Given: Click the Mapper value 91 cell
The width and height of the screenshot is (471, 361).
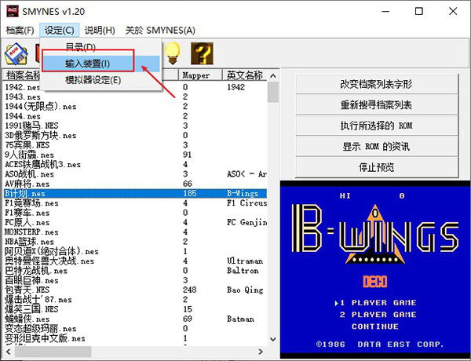Looking at the screenshot, I should [187, 155].
